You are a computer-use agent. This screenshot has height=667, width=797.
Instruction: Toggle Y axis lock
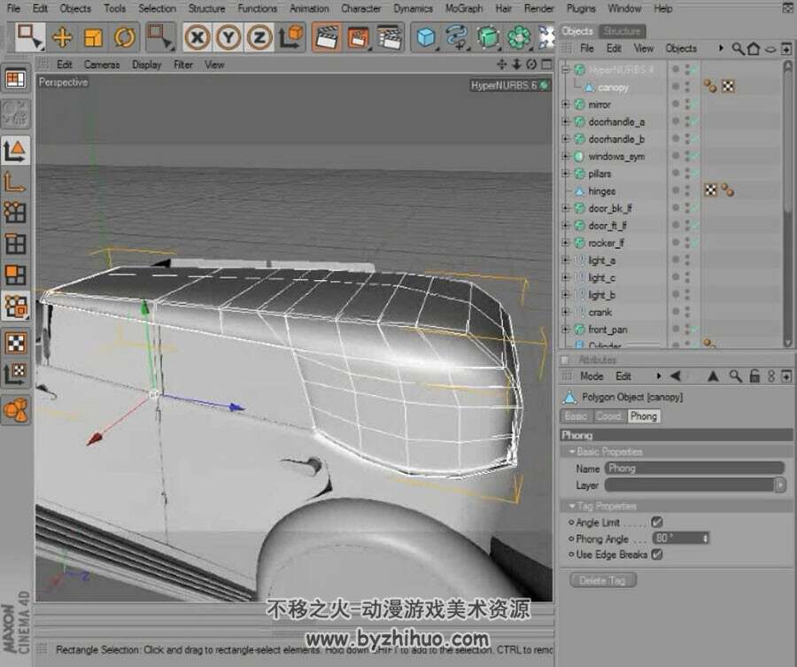[x=228, y=37]
